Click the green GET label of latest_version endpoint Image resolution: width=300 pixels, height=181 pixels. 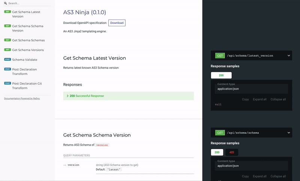[220, 55]
